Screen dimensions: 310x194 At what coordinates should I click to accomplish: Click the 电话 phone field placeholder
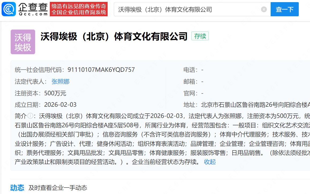point(202,69)
